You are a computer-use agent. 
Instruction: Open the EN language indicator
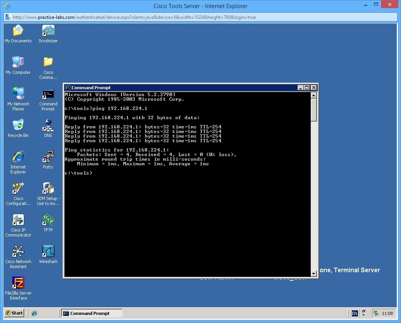click(x=354, y=313)
